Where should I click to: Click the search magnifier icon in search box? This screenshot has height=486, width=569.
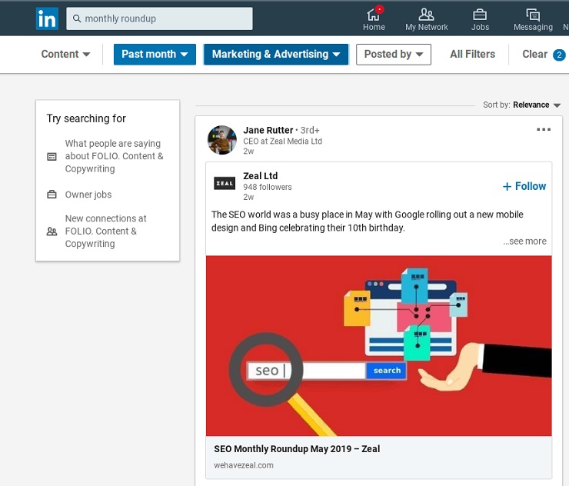pyautogui.click(x=77, y=18)
